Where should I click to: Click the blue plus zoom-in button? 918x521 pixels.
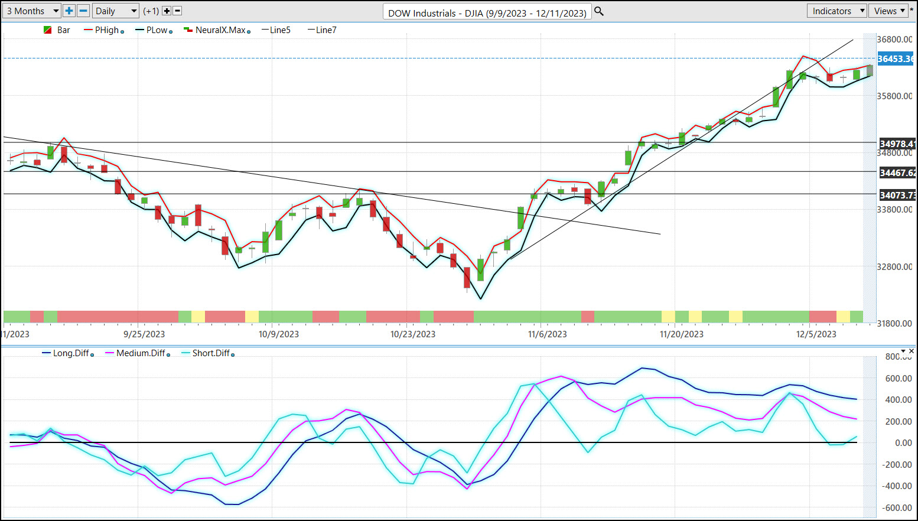pos(69,11)
